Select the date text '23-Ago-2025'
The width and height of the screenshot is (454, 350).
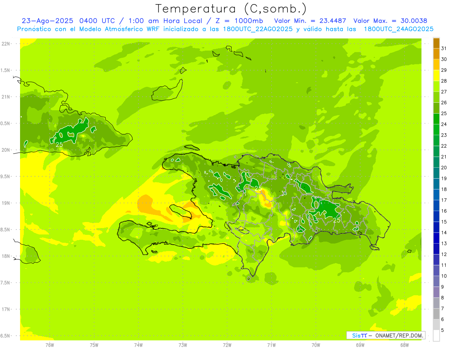pos(48,21)
